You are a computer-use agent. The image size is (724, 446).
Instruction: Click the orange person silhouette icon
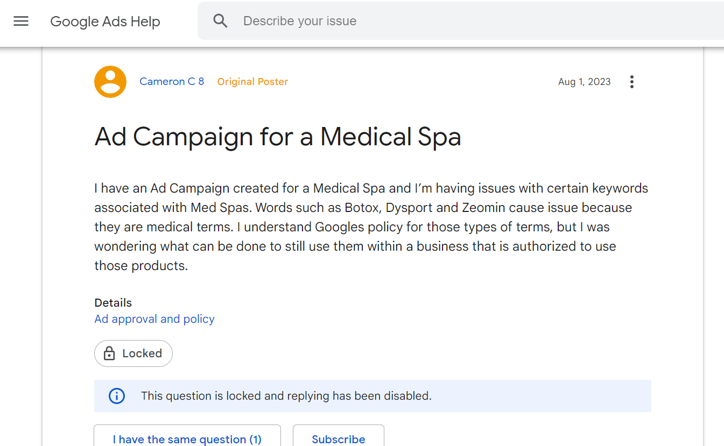point(110,81)
